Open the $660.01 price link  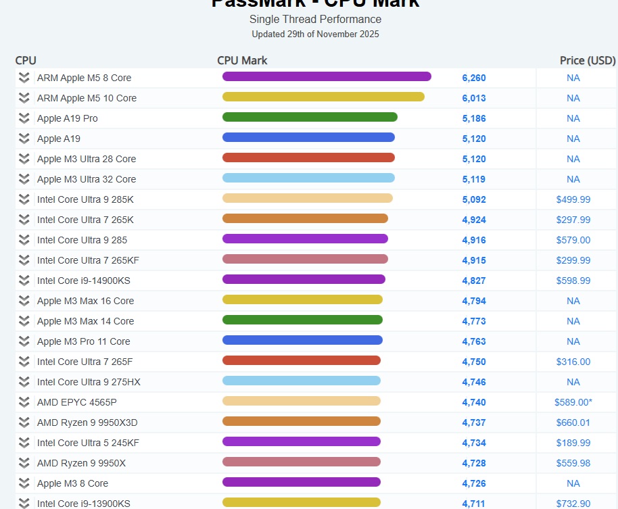pyautogui.click(x=573, y=422)
